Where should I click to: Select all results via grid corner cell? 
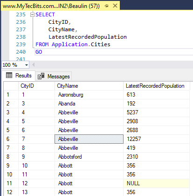(11, 86)
